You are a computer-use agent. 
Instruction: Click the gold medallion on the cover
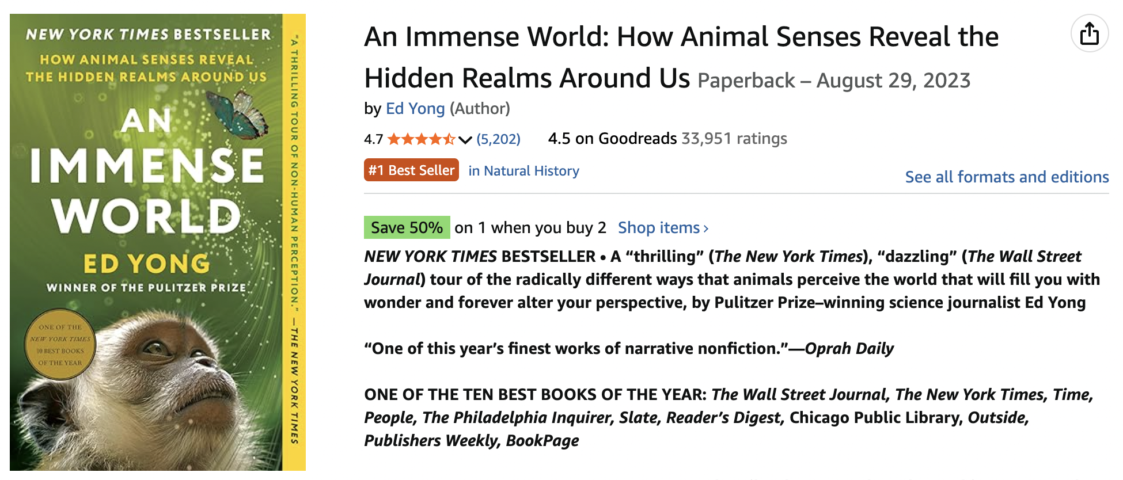tap(60, 345)
